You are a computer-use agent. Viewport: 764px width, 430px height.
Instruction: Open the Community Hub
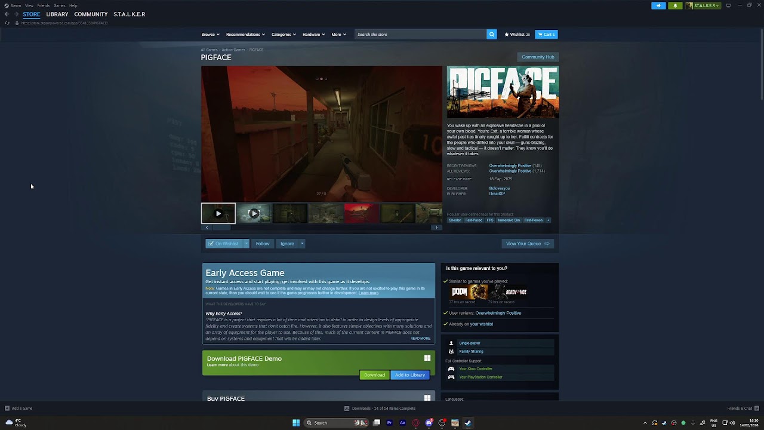pos(538,57)
